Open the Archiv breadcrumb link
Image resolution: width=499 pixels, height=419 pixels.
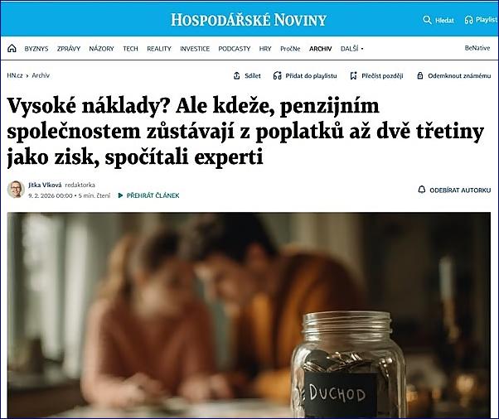(x=41, y=75)
